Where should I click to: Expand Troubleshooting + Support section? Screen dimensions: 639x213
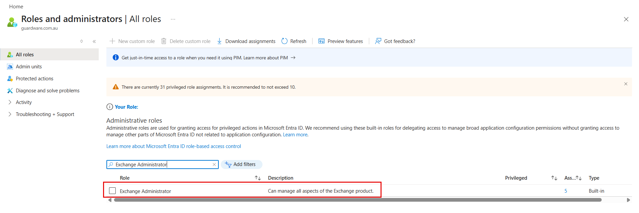(x=10, y=114)
